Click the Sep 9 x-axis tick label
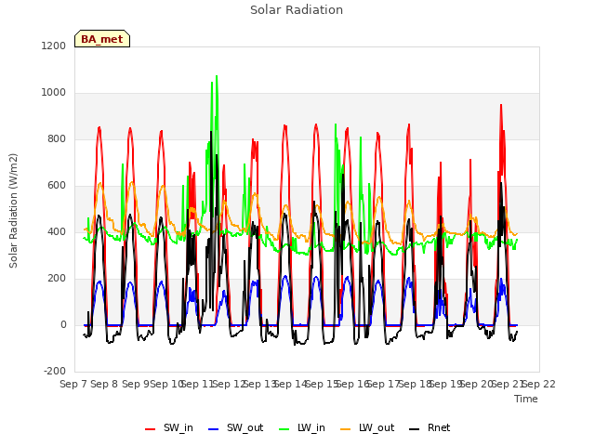Screen dimensions: 595x446 (136, 384)
